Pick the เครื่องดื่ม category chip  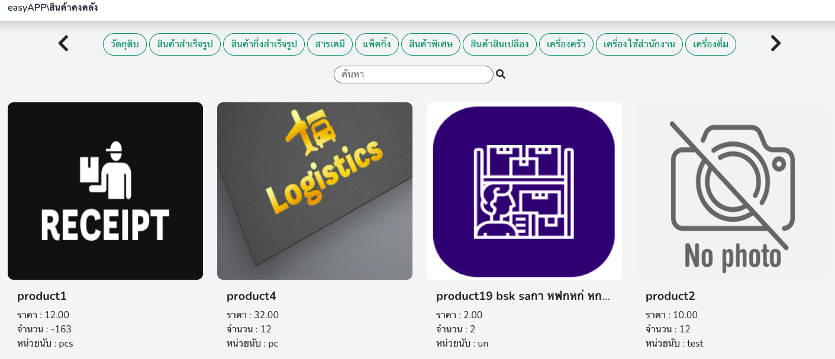click(711, 44)
